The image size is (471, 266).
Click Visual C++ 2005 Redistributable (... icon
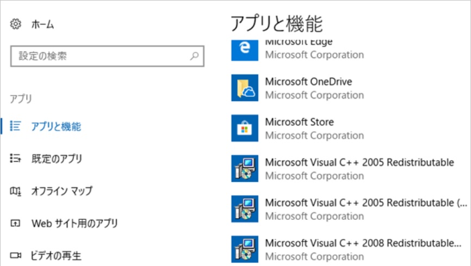(245, 209)
